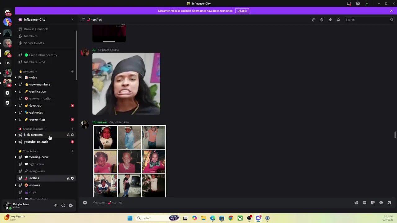Viewport: 397px width, 223px height.
Task: Open the apps/activities controller icon
Action: click(x=389, y=203)
